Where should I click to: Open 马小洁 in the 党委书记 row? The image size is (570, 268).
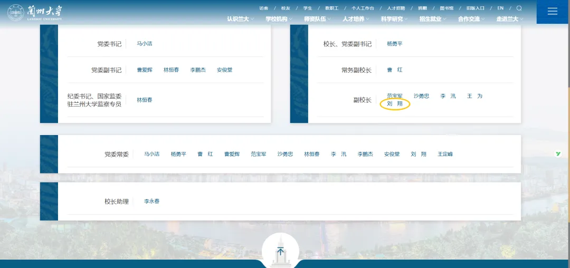click(x=144, y=44)
